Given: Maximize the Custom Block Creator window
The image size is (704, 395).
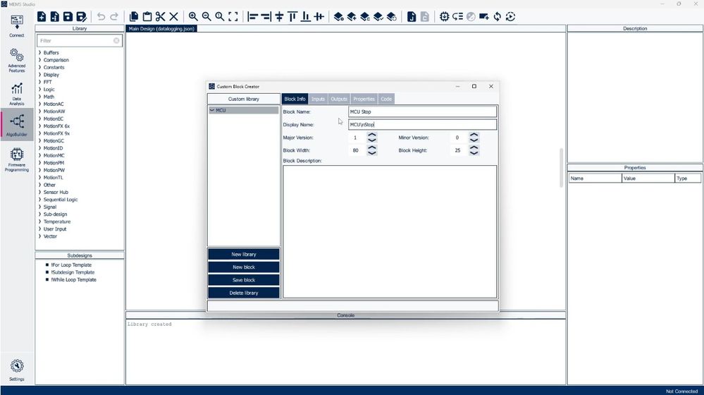Looking at the screenshot, I should 474,86.
